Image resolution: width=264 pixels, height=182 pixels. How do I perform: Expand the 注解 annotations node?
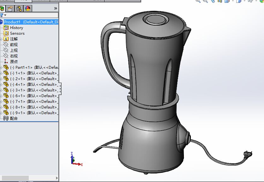(x=1, y=39)
